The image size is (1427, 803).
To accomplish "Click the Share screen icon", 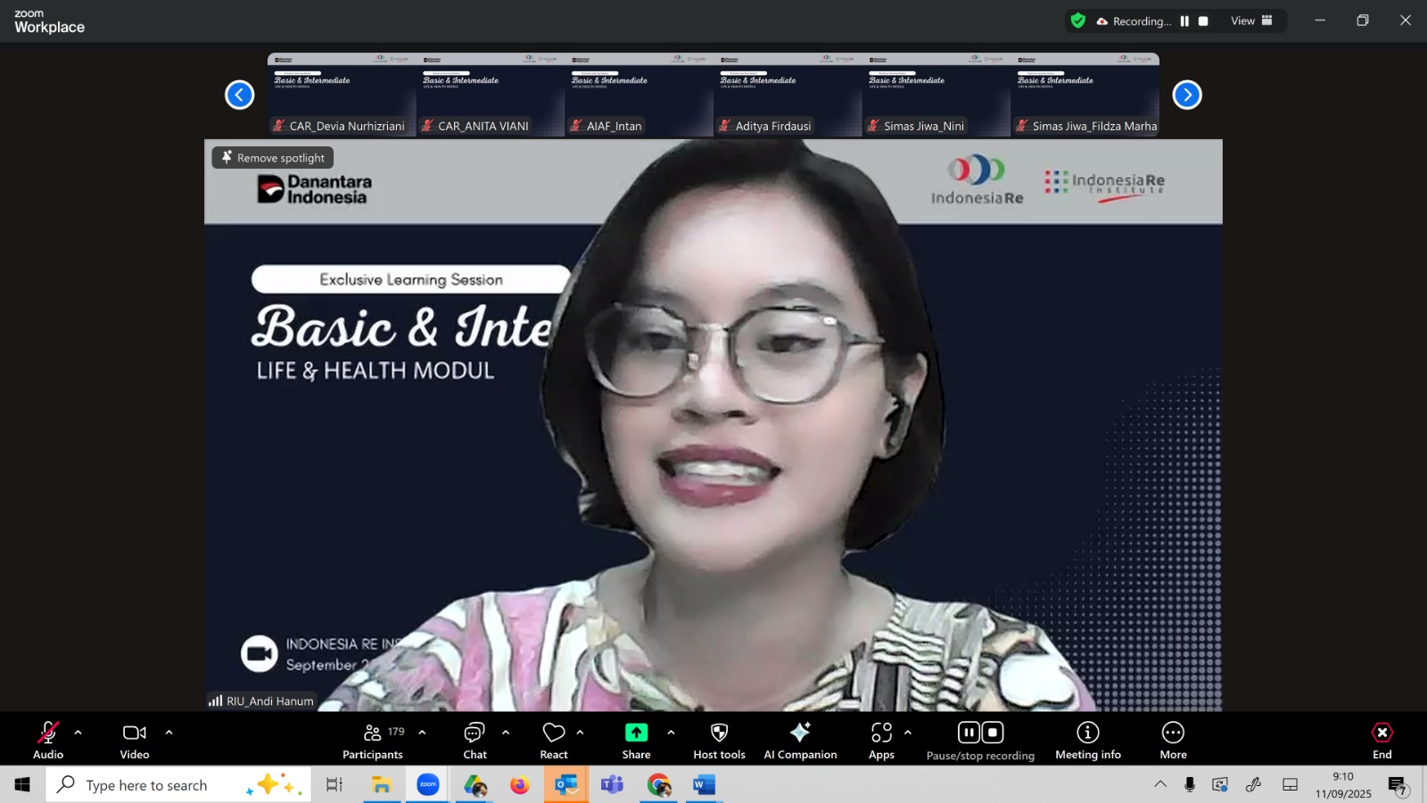I will 636,733.
